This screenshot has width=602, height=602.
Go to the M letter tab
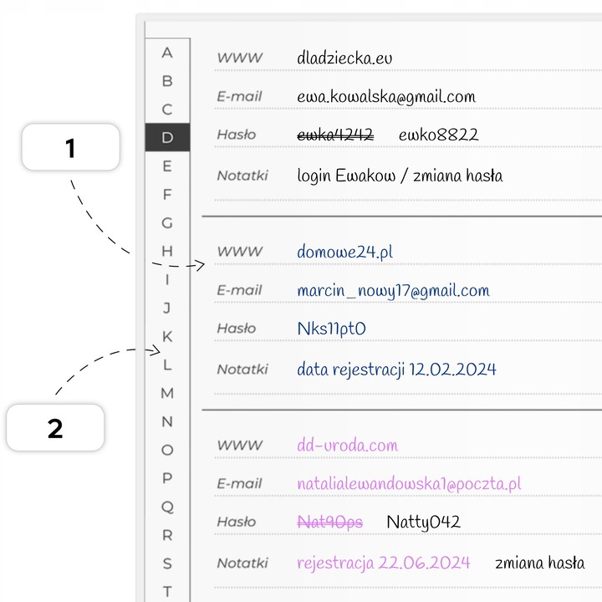[x=167, y=393]
